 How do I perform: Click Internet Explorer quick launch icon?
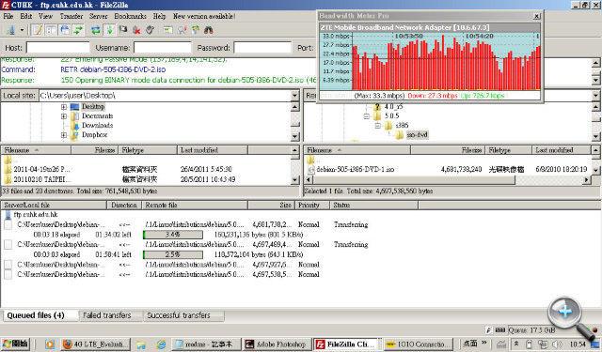[161, 344]
